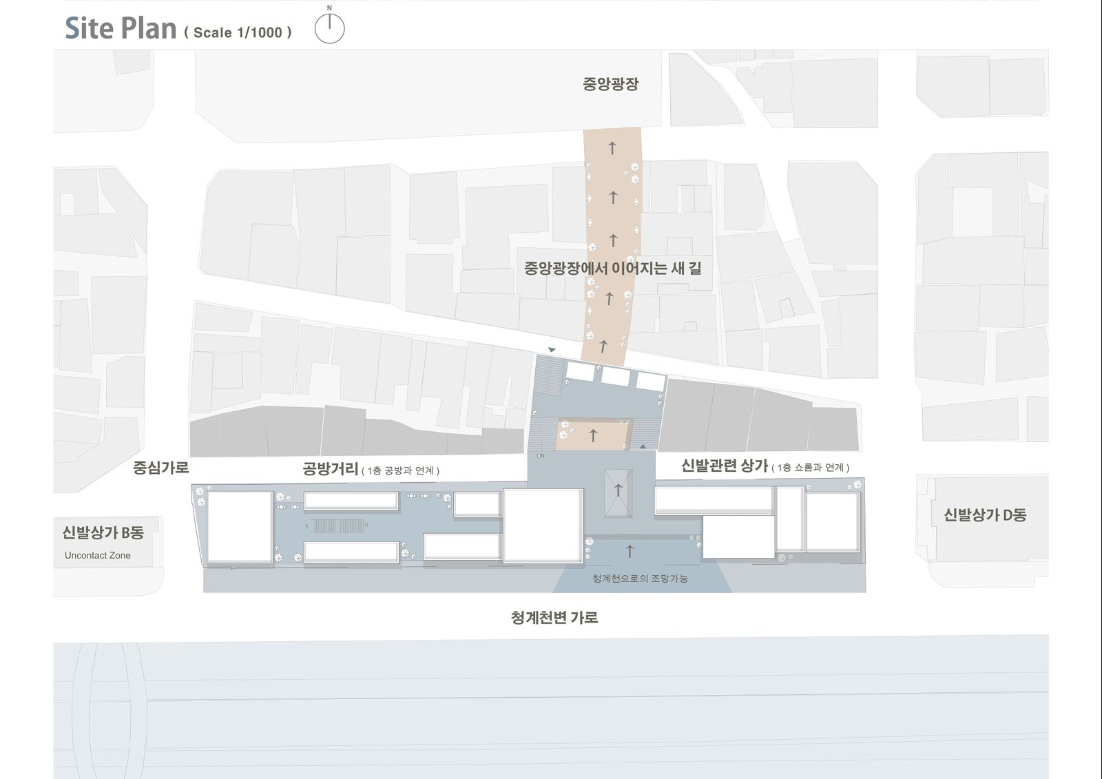The width and height of the screenshot is (1102, 779).
Task: Click the '공방거리' label
Action: pos(331,469)
